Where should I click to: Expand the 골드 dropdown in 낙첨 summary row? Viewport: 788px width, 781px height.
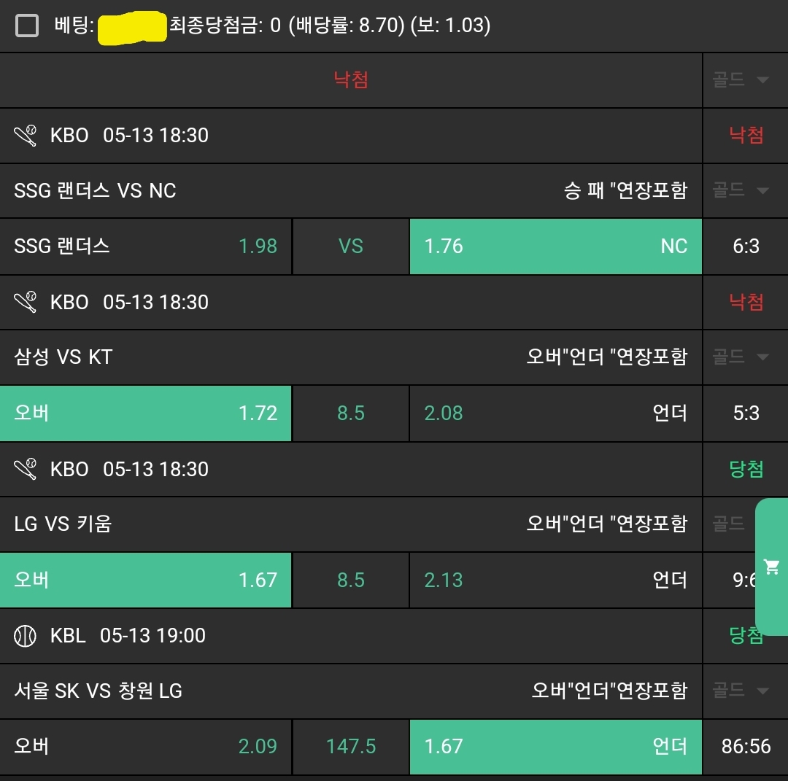point(741,80)
